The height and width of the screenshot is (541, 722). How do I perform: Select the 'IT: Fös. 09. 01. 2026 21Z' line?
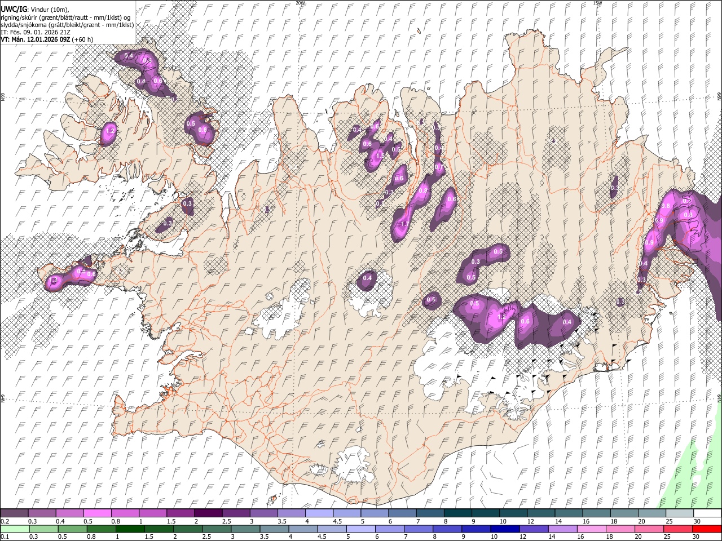pyautogui.click(x=35, y=32)
